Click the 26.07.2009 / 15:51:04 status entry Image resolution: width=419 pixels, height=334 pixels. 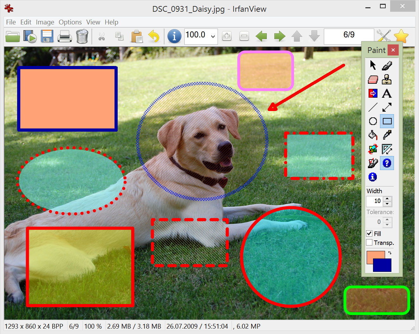tap(197, 326)
